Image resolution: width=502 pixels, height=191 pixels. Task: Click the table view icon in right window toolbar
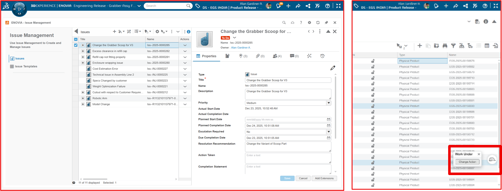[x=487, y=46]
